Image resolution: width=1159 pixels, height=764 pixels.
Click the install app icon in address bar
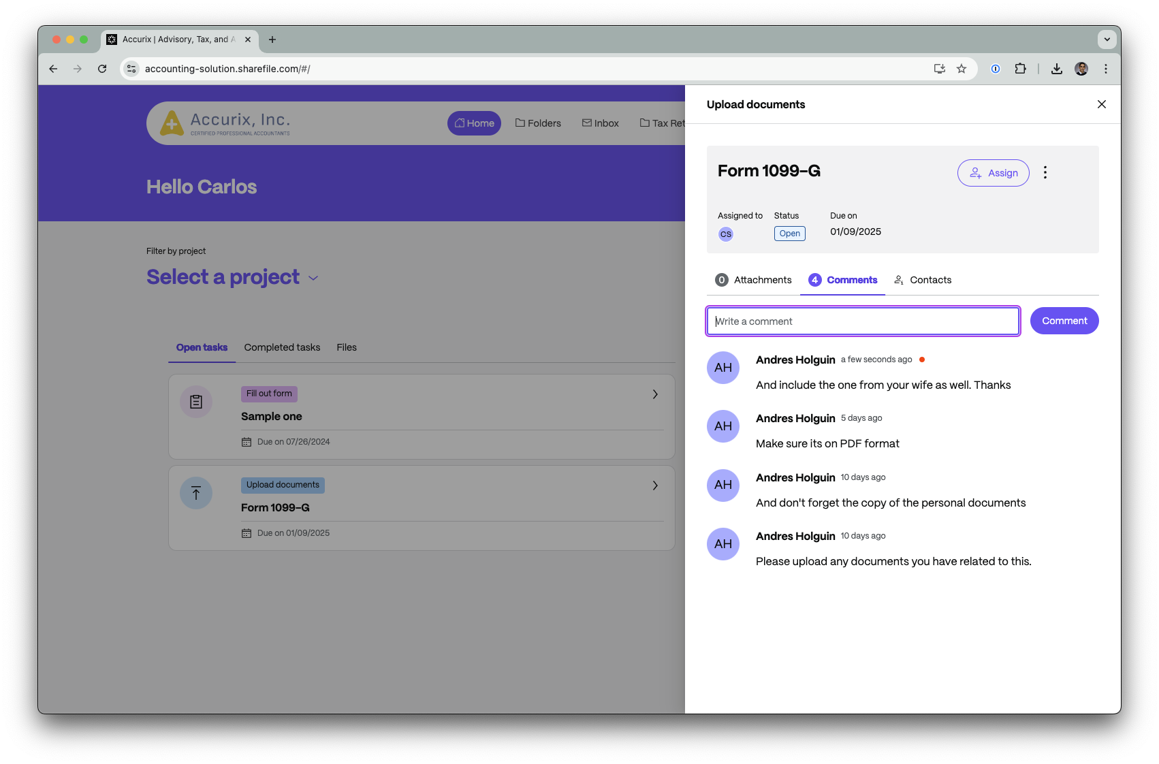(940, 69)
